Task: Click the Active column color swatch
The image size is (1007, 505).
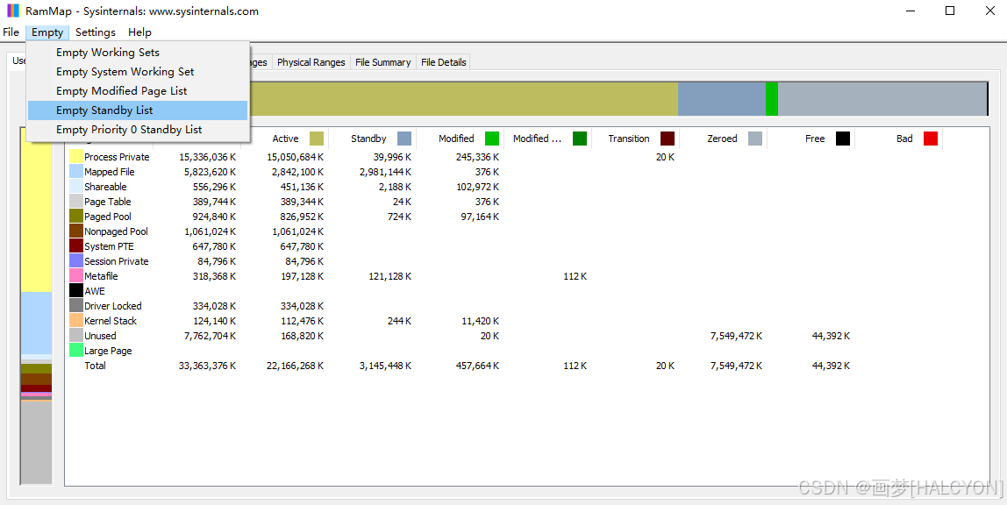Action: [x=317, y=139]
